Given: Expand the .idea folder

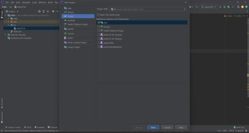Looking at the screenshot, I should click(8, 19).
